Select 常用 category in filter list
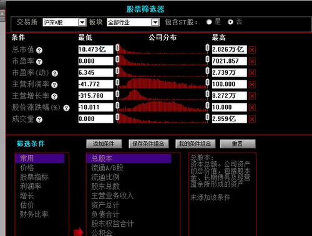Screen dimensions: 312x236 [40, 158]
